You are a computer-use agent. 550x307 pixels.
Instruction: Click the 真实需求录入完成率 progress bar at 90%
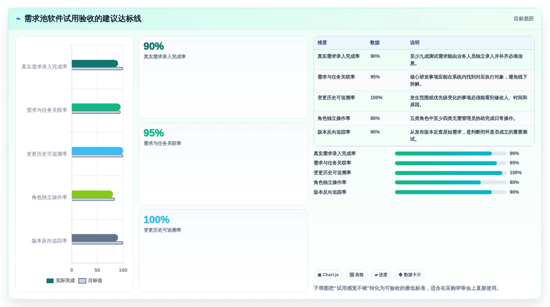pyautogui.click(x=451, y=153)
